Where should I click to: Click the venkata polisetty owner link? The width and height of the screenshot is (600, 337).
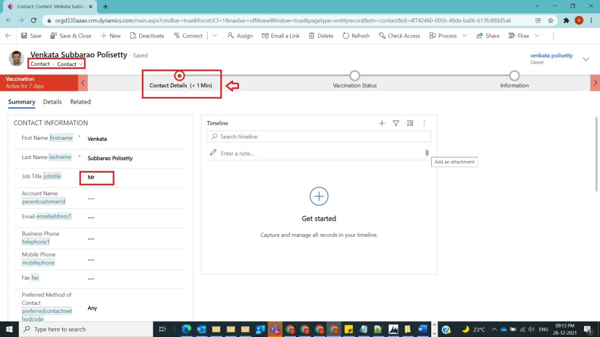tap(551, 56)
